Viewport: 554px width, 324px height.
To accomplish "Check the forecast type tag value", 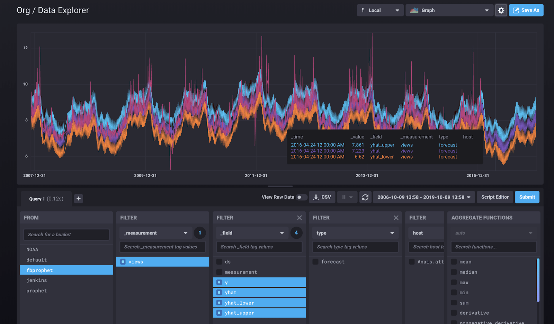I will 315,262.
